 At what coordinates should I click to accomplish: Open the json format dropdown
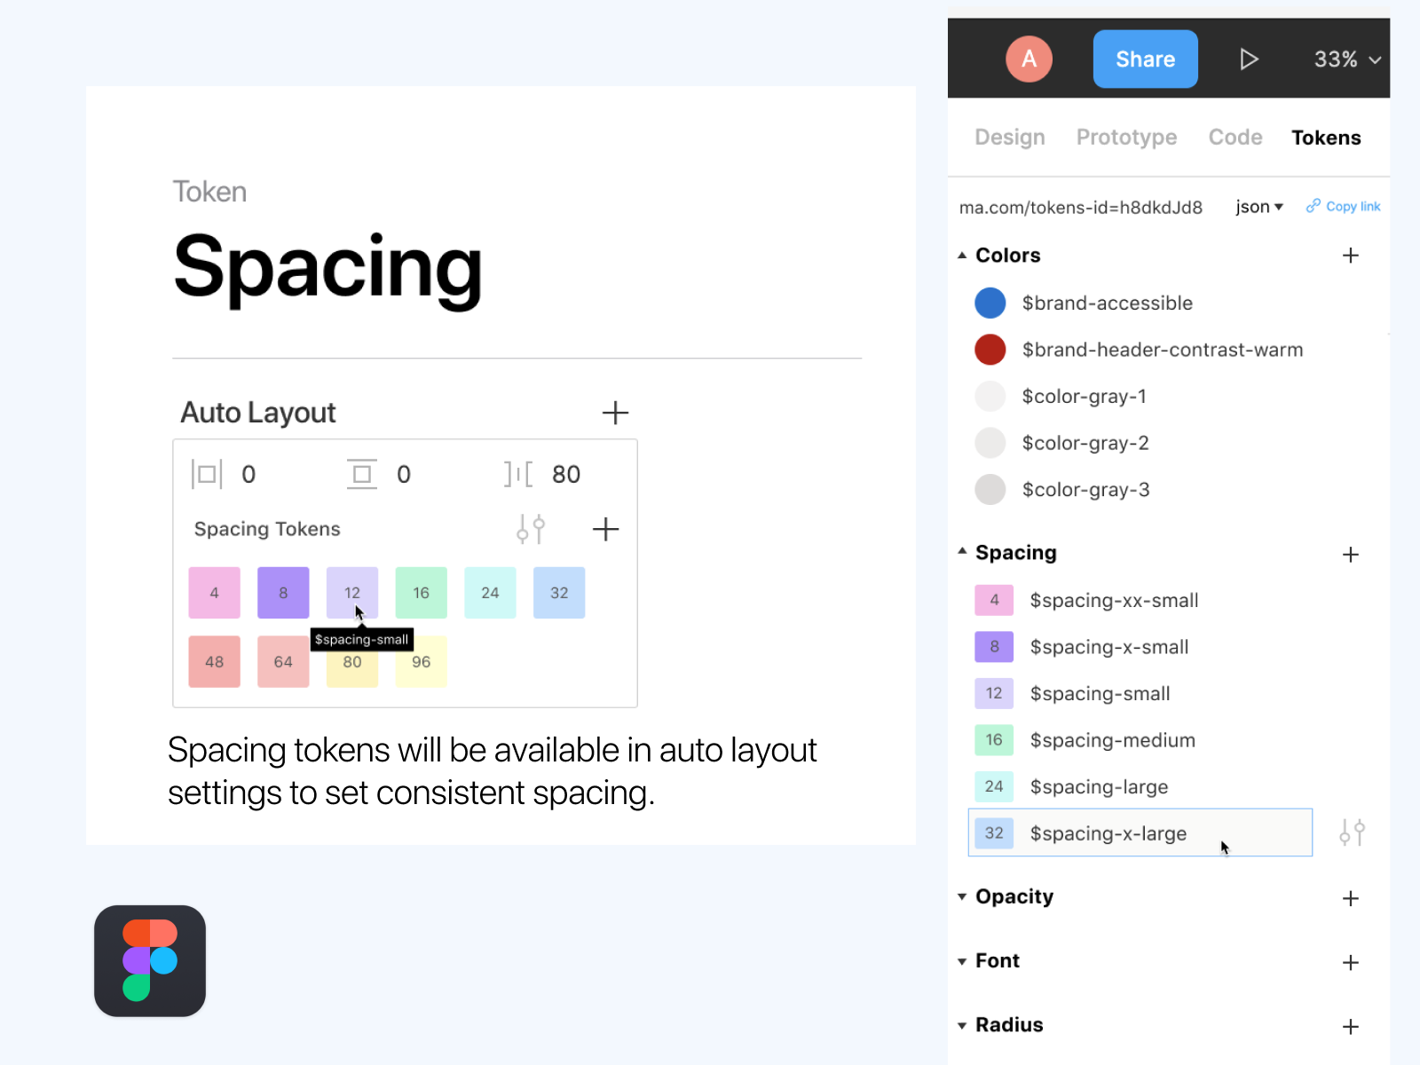tap(1258, 206)
